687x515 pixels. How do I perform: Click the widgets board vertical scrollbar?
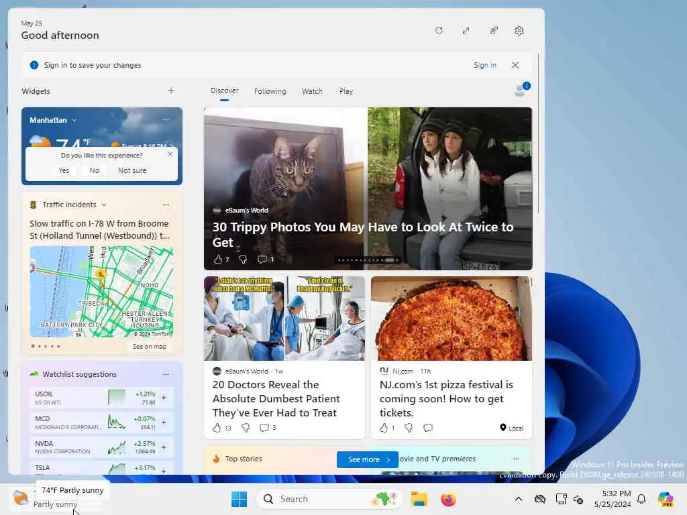pos(538,133)
